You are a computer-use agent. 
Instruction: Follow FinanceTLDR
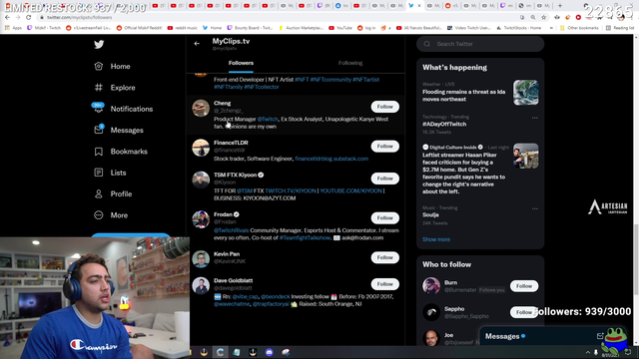pyautogui.click(x=384, y=147)
